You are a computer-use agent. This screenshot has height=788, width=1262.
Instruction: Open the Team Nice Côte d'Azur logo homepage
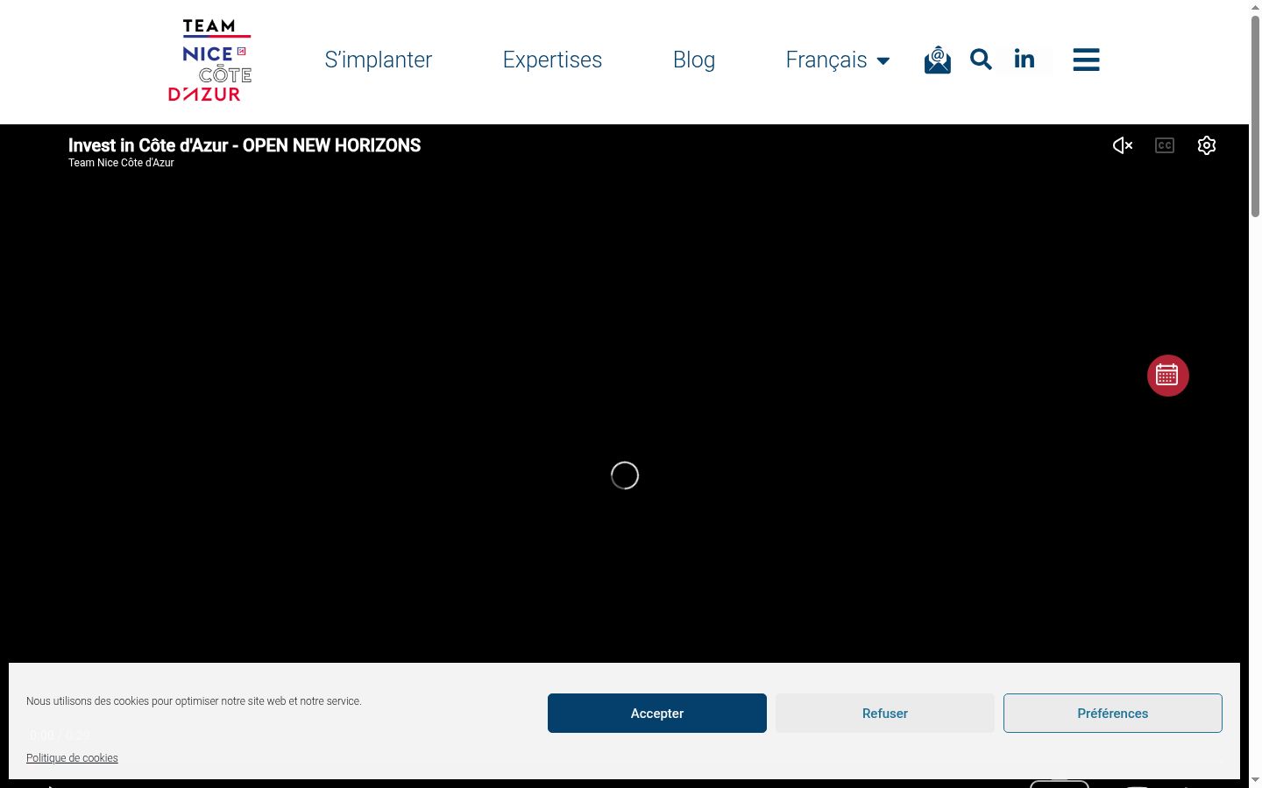click(x=210, y=60)
